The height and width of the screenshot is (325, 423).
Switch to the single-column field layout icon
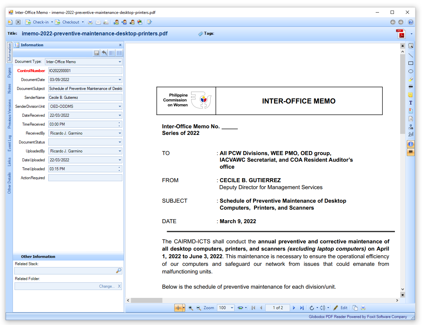coord(112,53)
